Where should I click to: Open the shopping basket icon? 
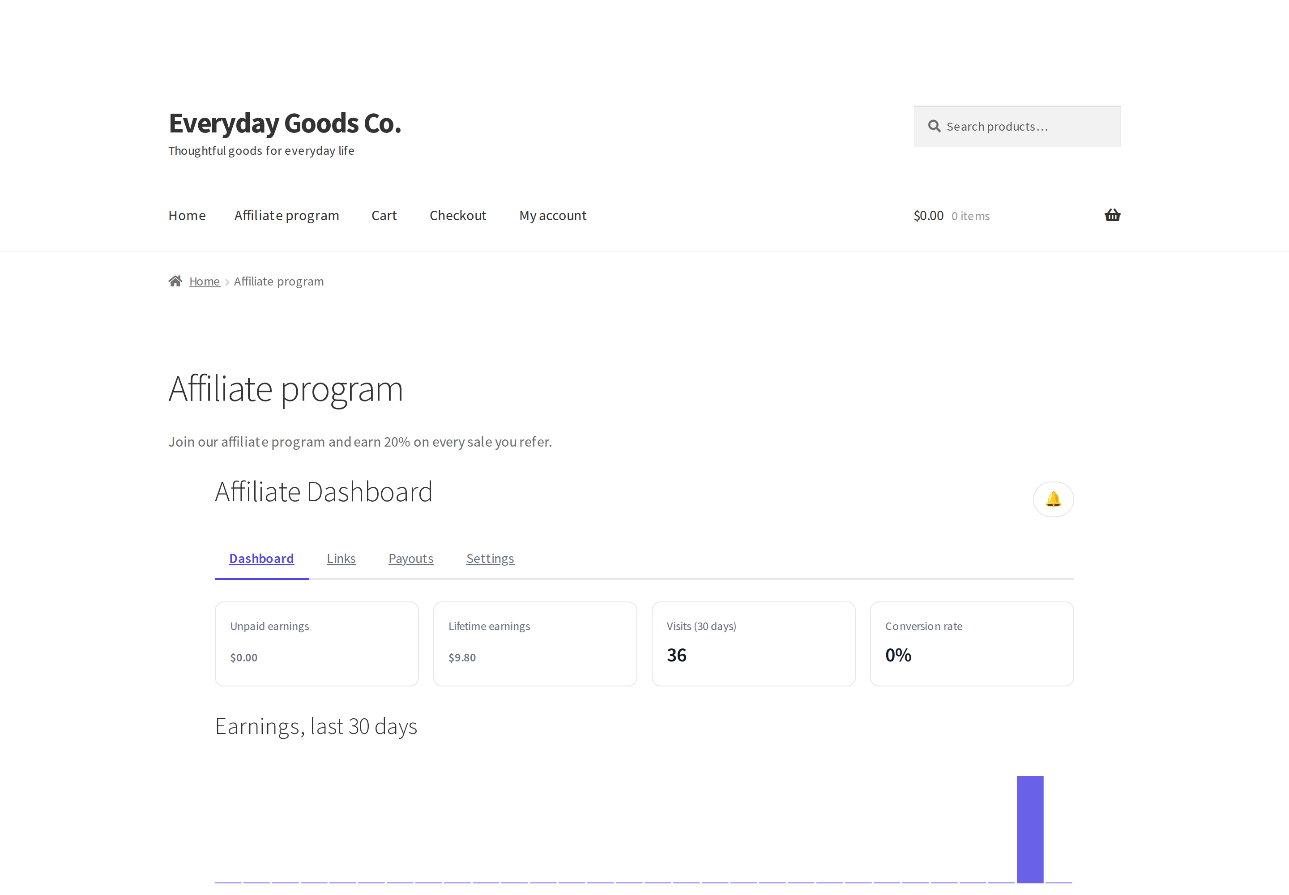tap(1112, 215)
